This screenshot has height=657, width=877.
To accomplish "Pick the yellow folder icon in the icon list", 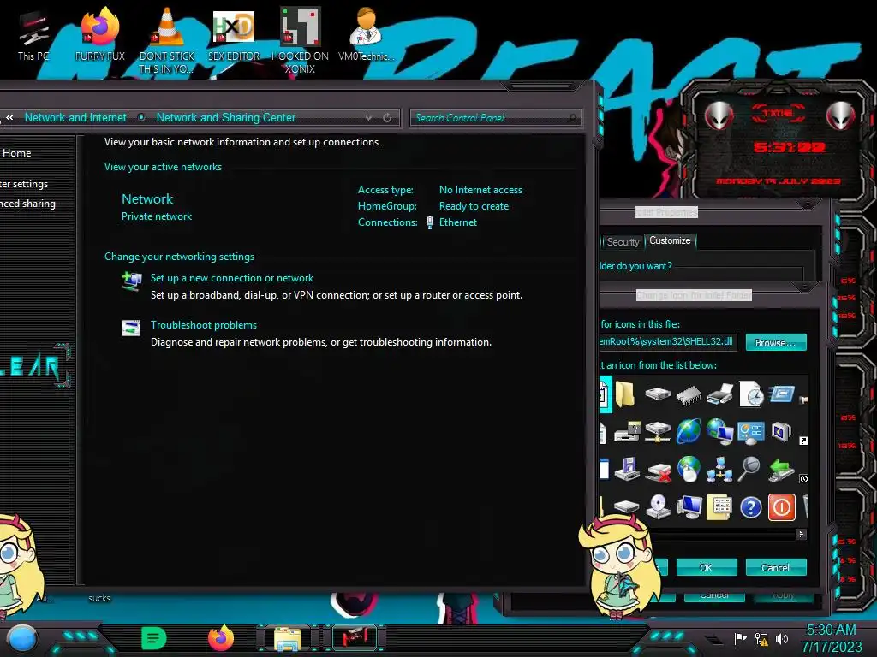I will (x=625, y=394).
